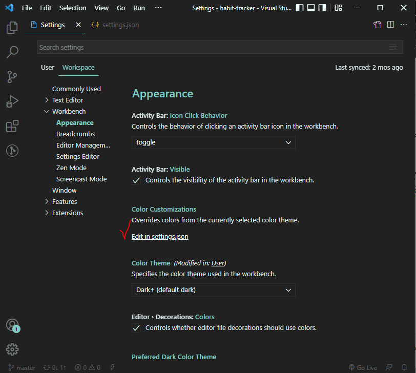Open Color Theme Dark+ dropdown
Screen dimensions: 416x373
[213, 290]
